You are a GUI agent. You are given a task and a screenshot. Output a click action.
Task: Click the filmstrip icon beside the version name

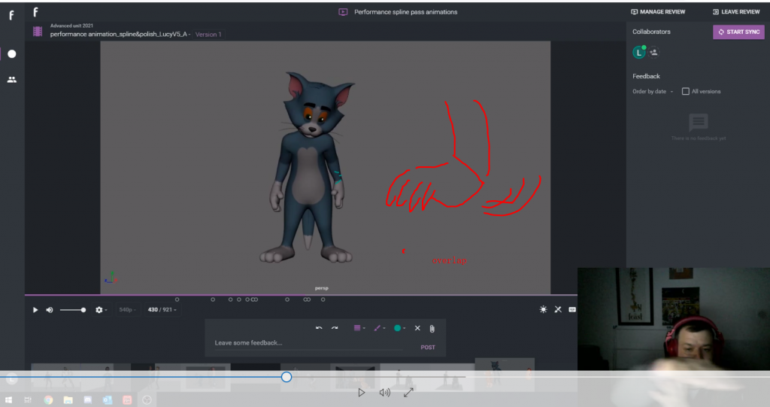38,32
